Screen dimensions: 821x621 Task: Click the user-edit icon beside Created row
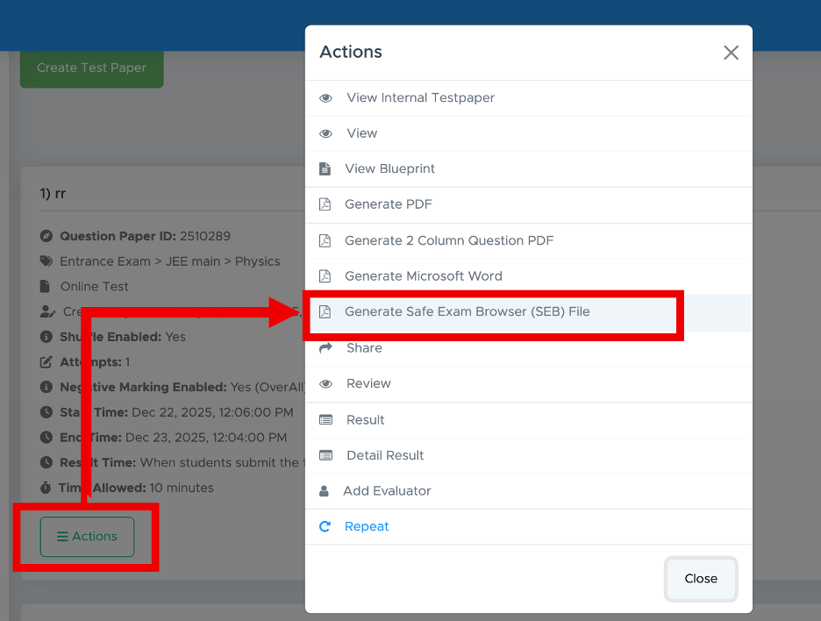47,311
